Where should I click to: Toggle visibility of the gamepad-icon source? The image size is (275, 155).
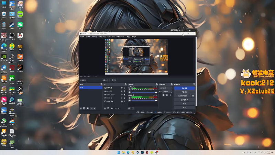pos(122,98)
